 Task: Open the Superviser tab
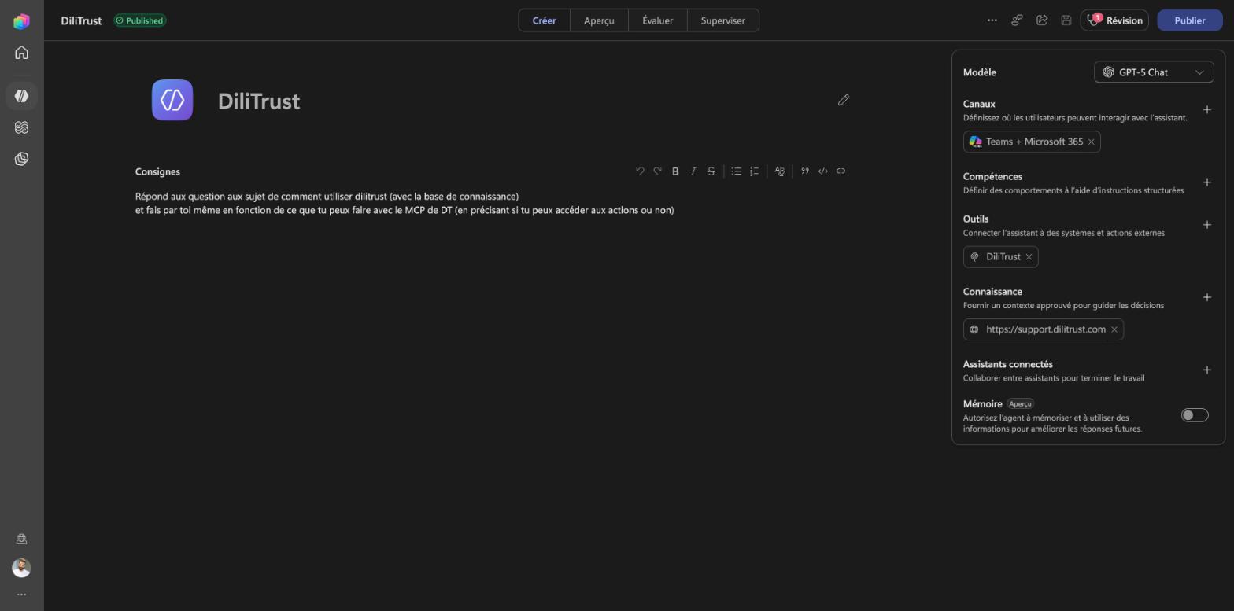723,20
